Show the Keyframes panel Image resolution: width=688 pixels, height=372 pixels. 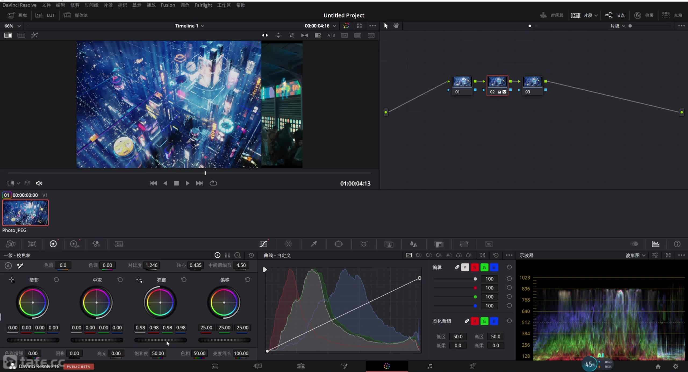(x=635, y=244)
